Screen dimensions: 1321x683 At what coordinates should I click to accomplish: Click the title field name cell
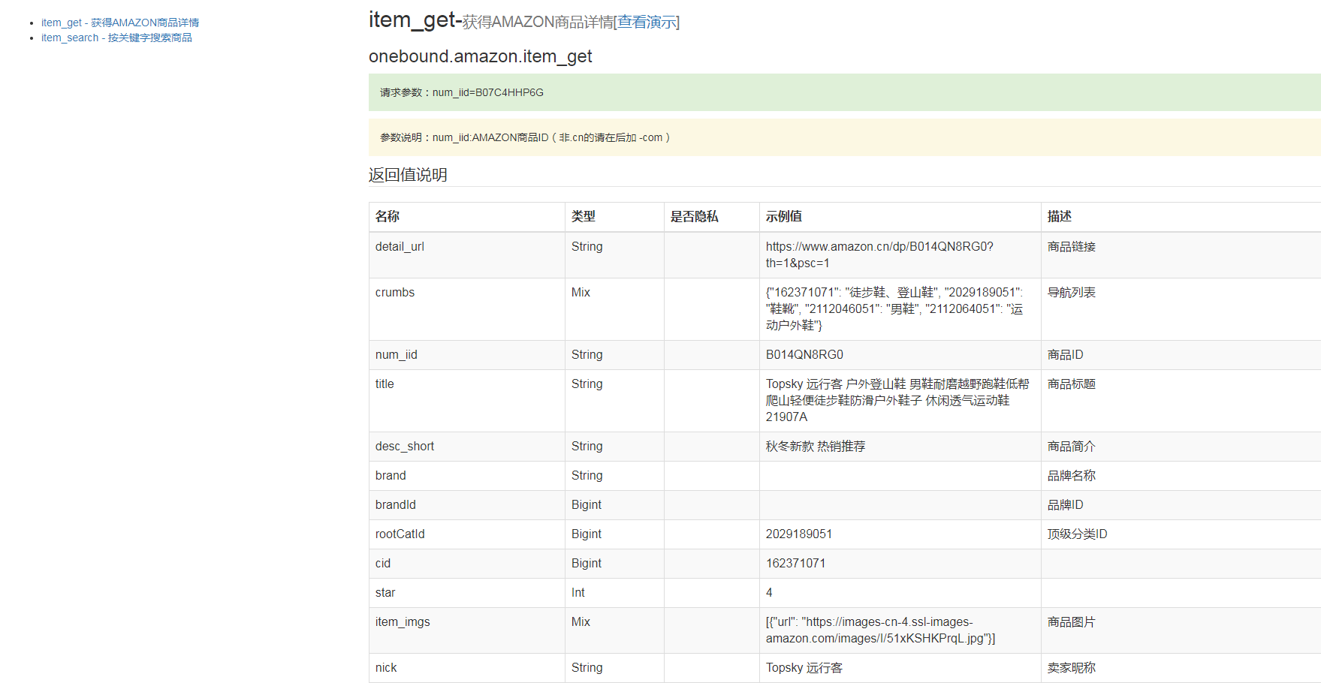pyautogui.click(x=385, y=384)
